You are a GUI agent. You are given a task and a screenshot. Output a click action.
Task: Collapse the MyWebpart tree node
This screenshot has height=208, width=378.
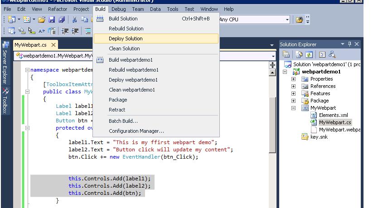(293, 108)
